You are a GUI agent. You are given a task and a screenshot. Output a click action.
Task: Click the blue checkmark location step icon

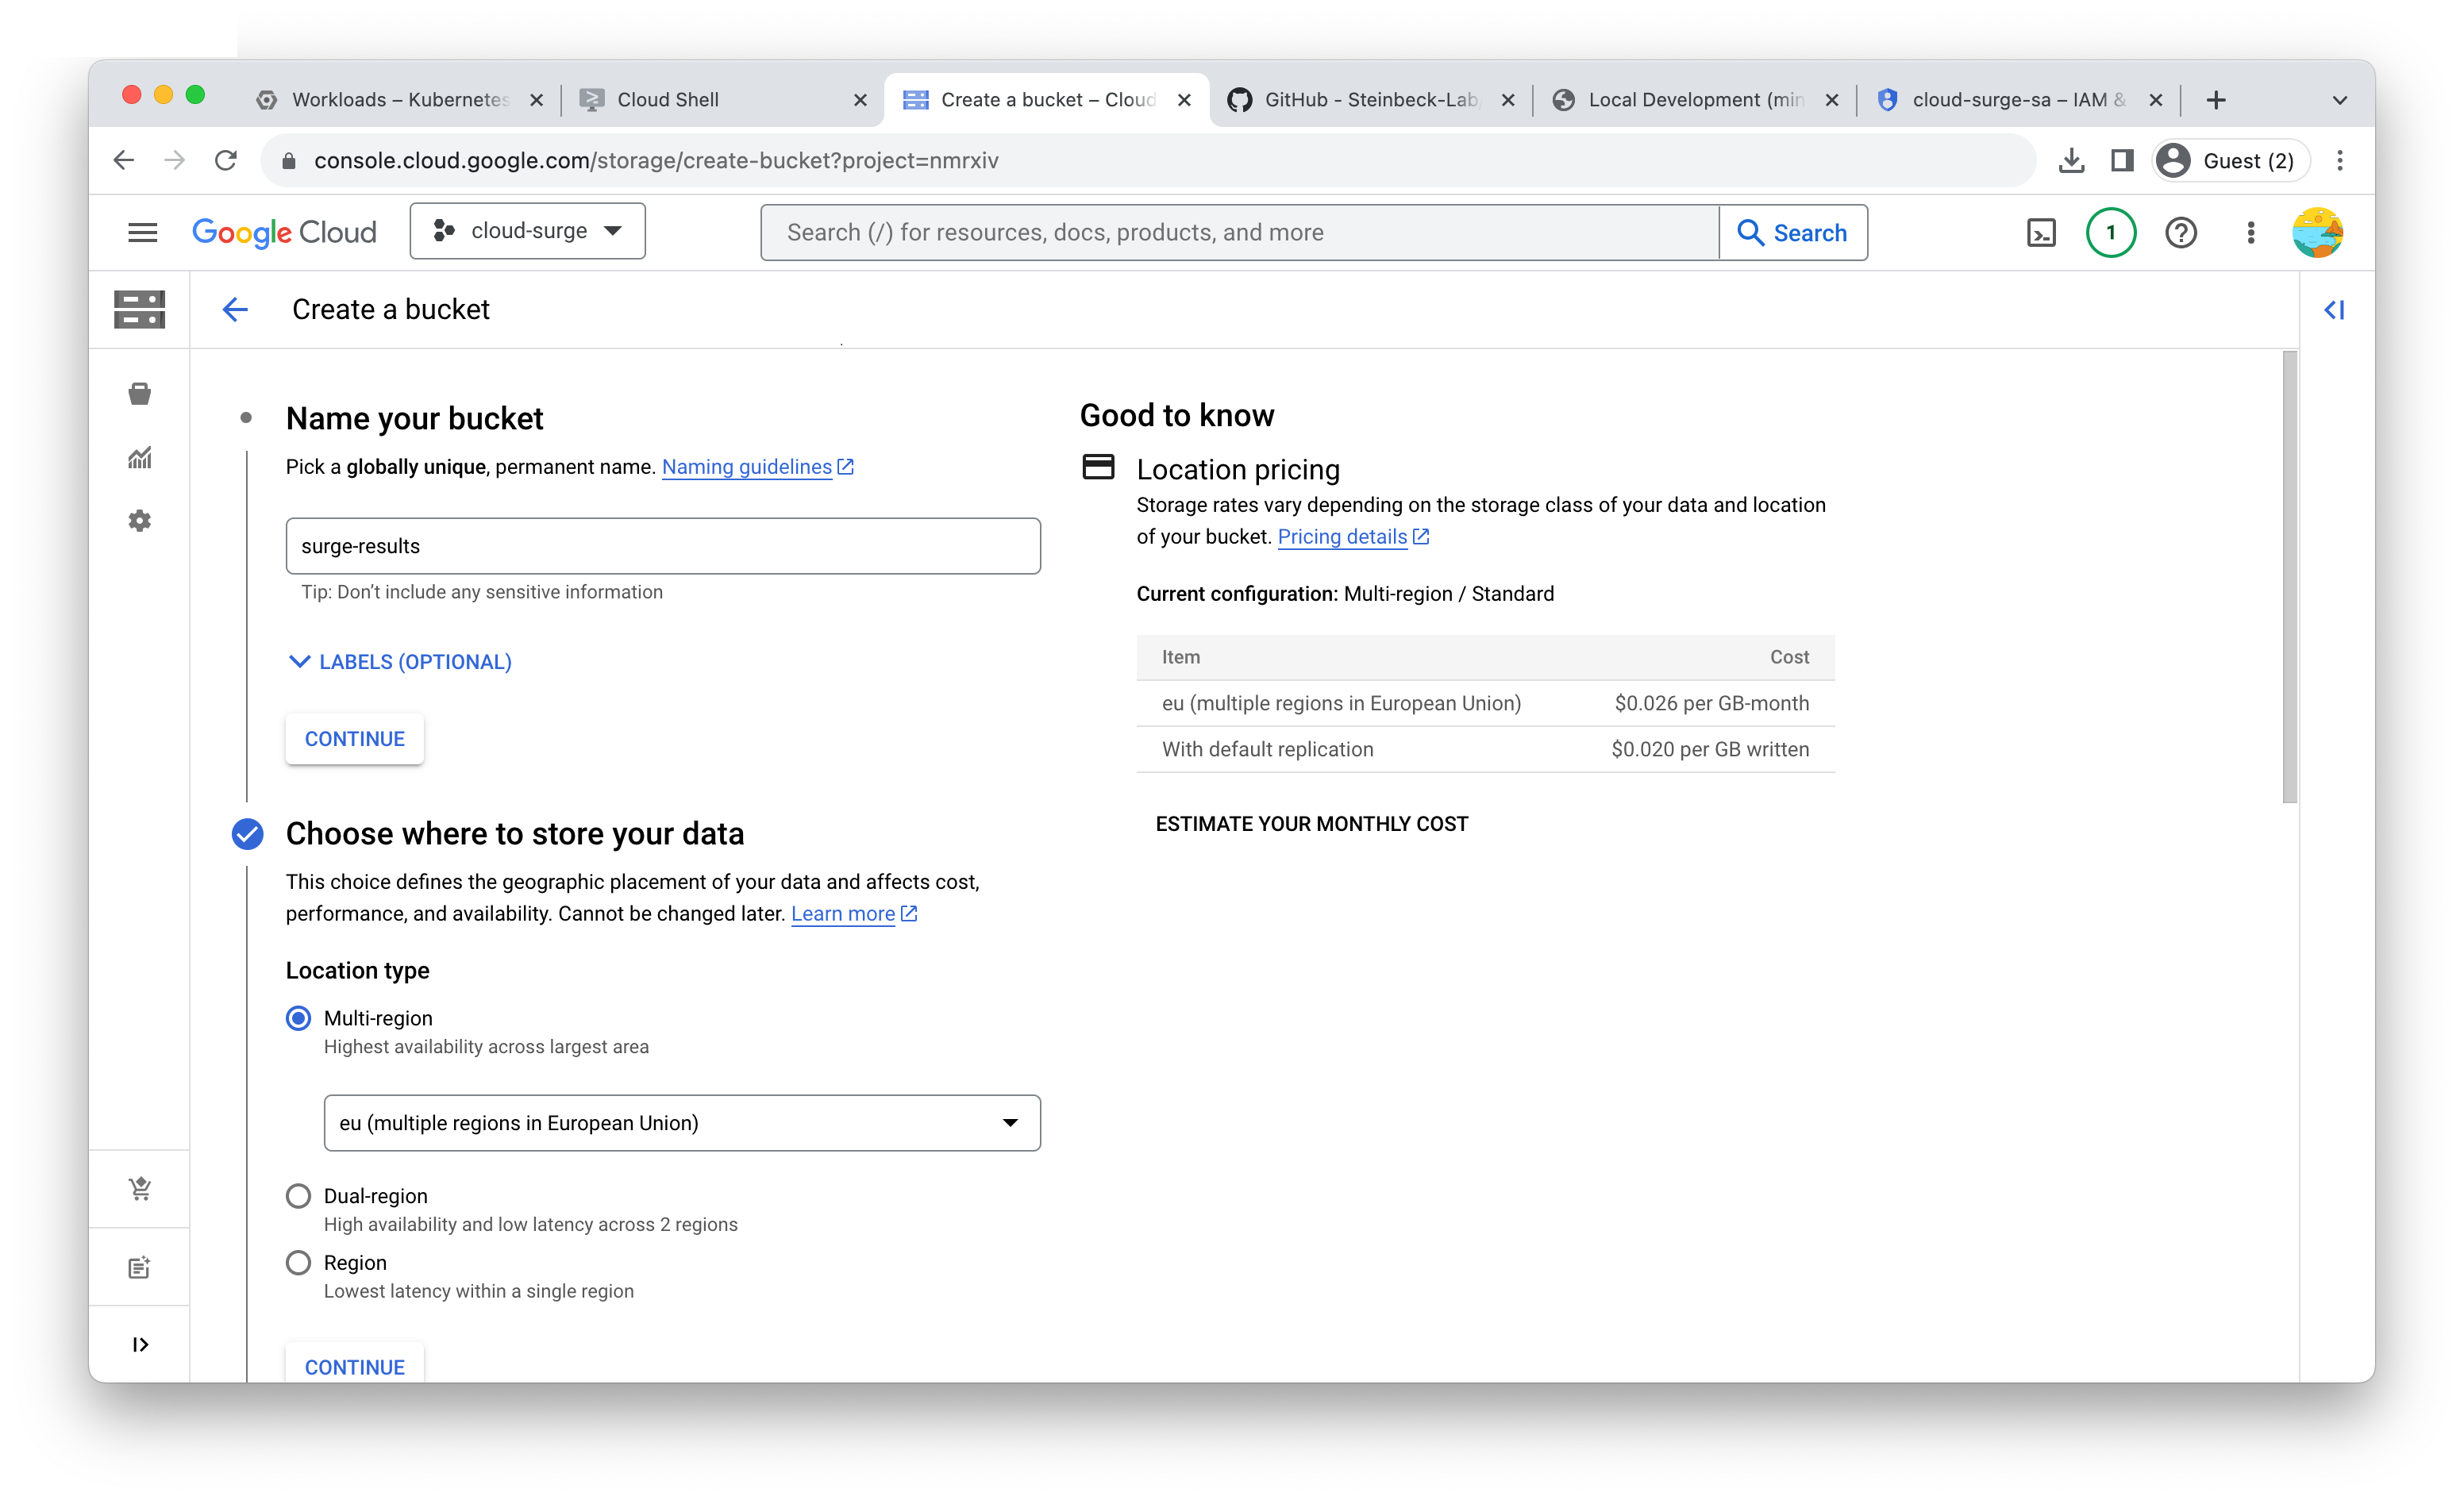point(247,833)
